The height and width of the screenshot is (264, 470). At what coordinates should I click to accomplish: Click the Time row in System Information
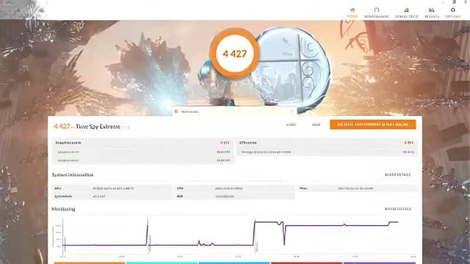click(x=357, y=188)
